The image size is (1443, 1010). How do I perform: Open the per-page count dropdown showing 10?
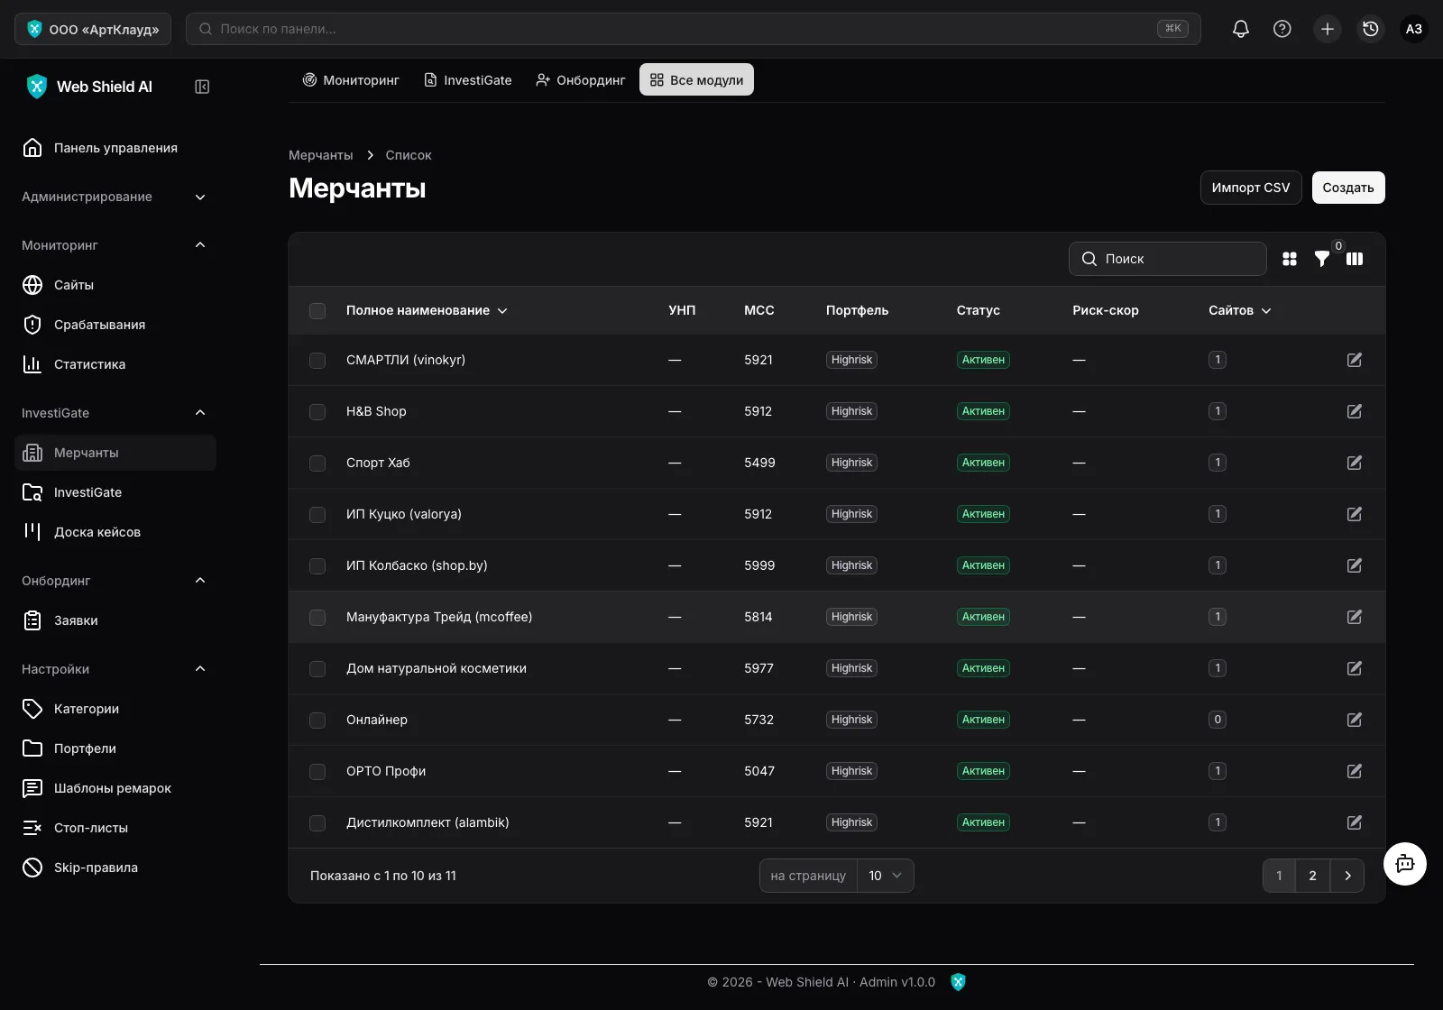[885, 876]
